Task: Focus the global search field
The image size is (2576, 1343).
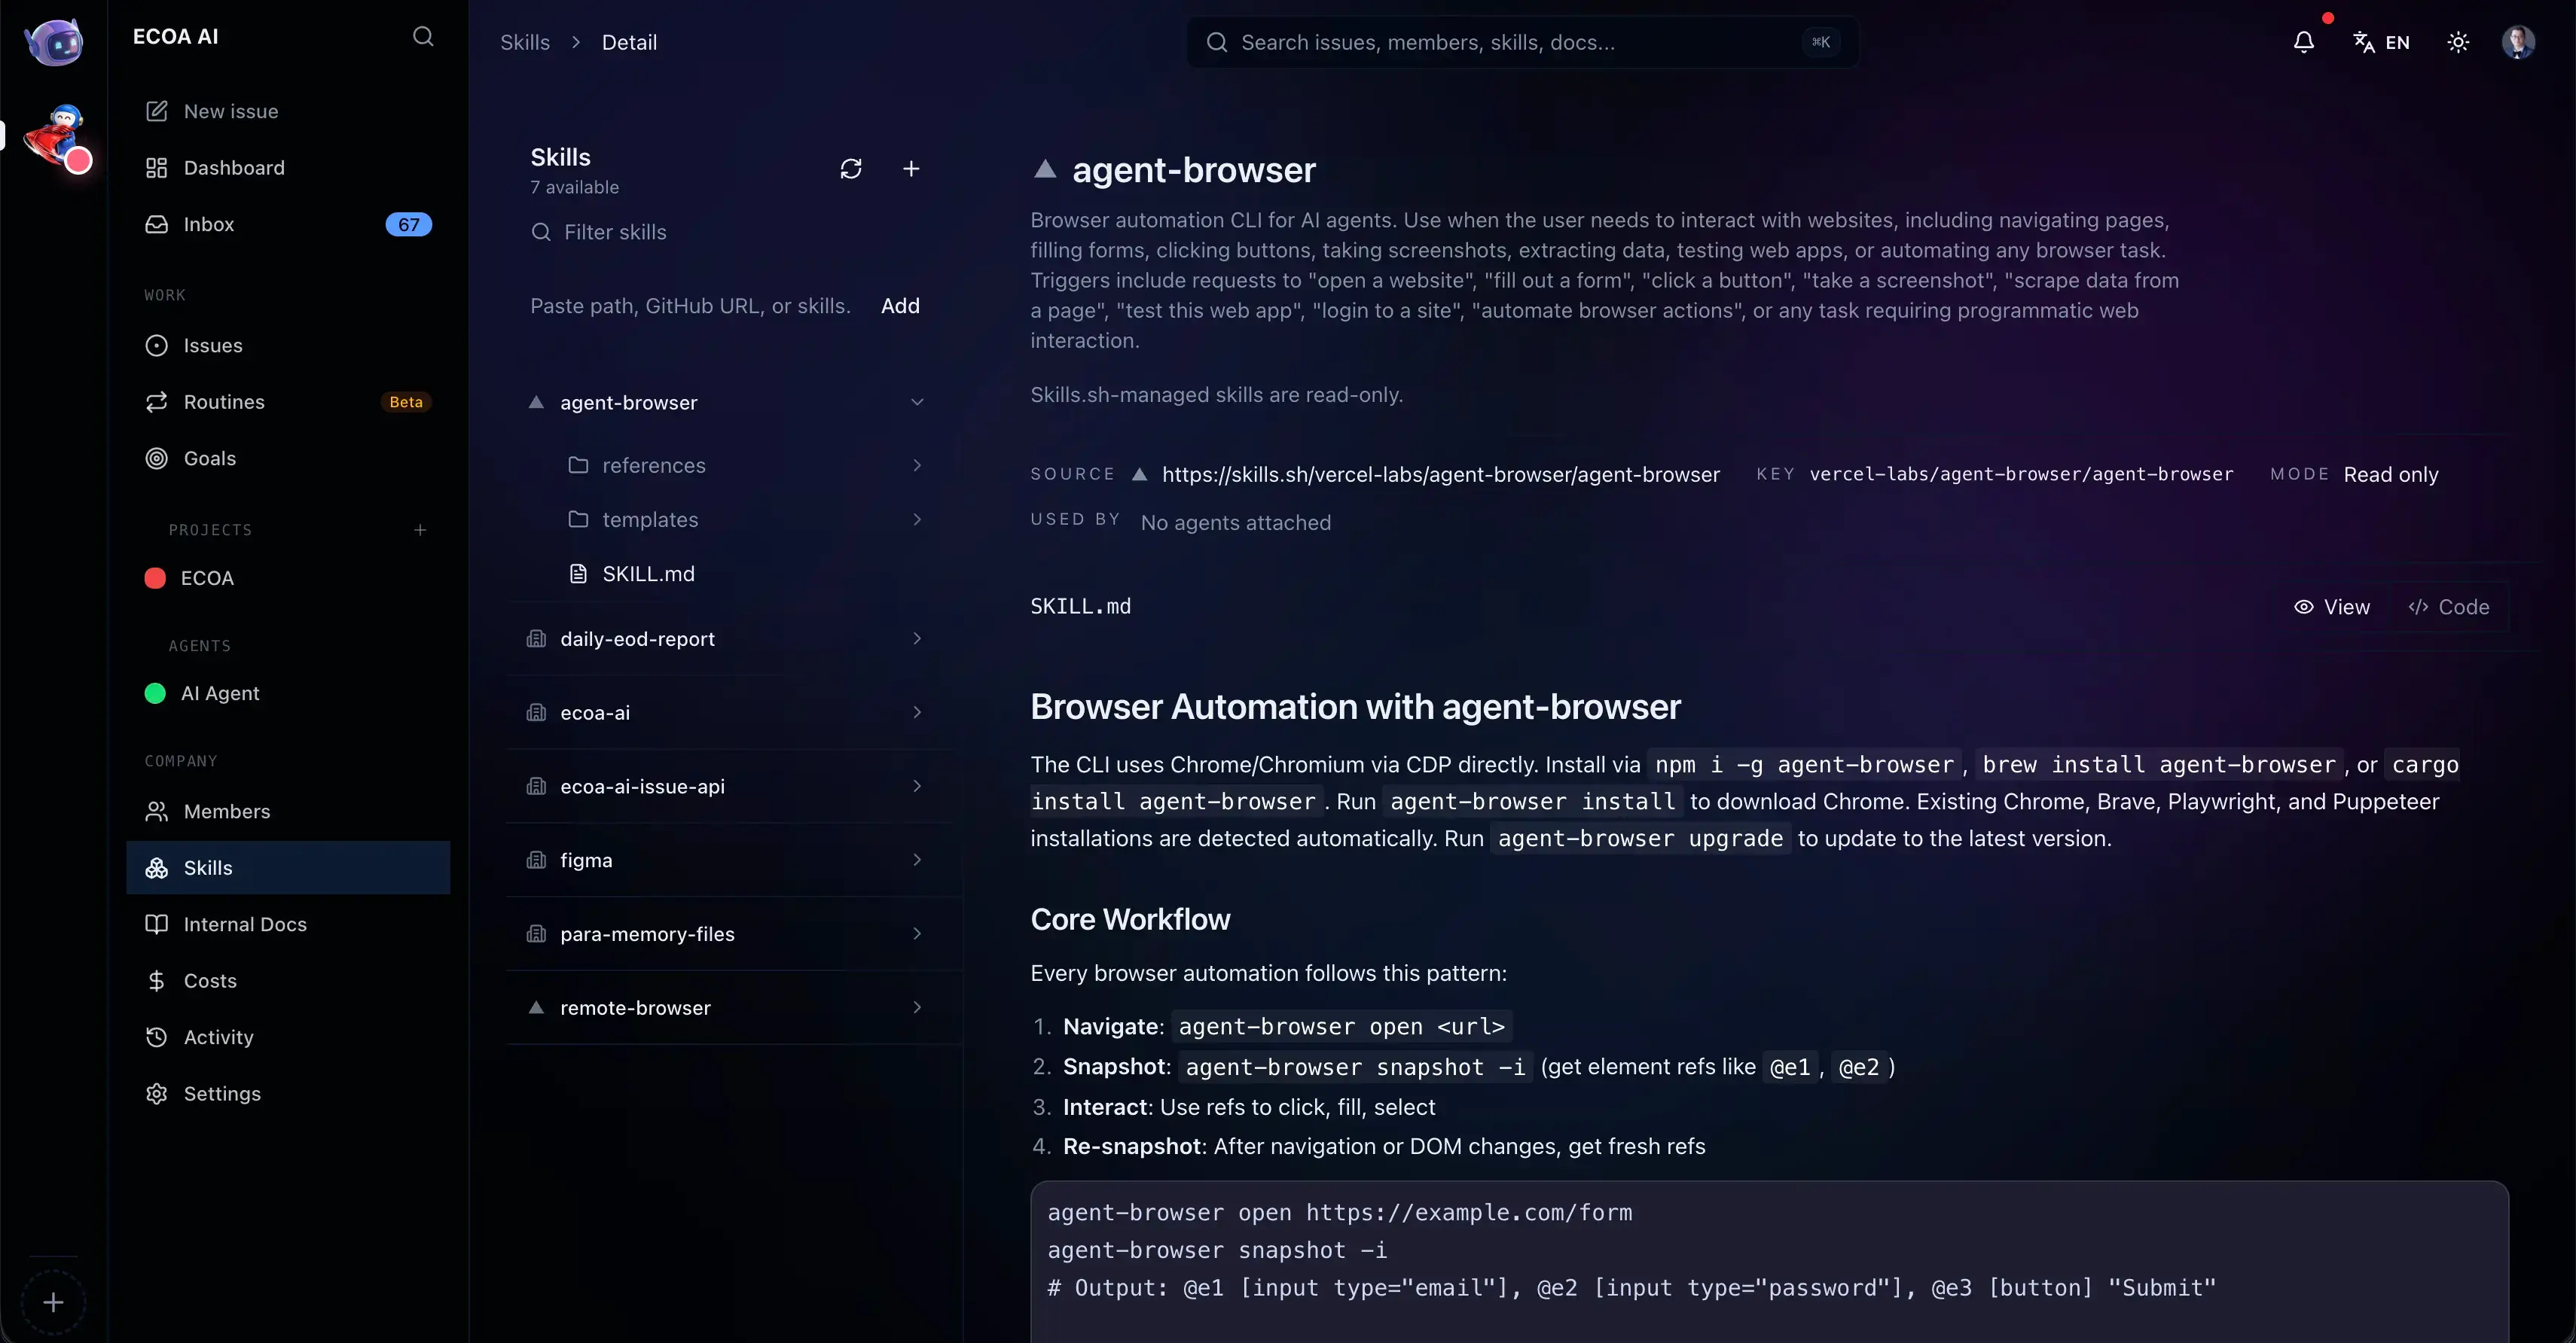Action: [1522, 42]
